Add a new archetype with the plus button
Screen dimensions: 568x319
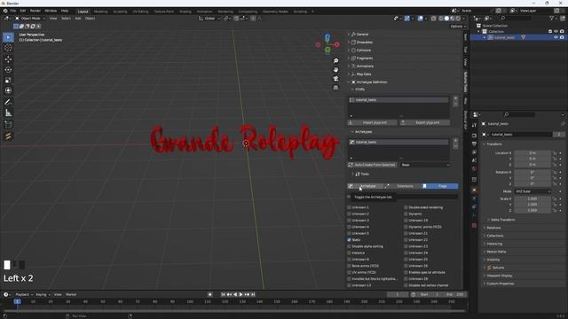(455, 140)
